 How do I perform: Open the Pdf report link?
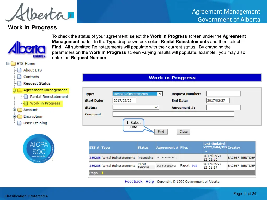pos(195,166)
